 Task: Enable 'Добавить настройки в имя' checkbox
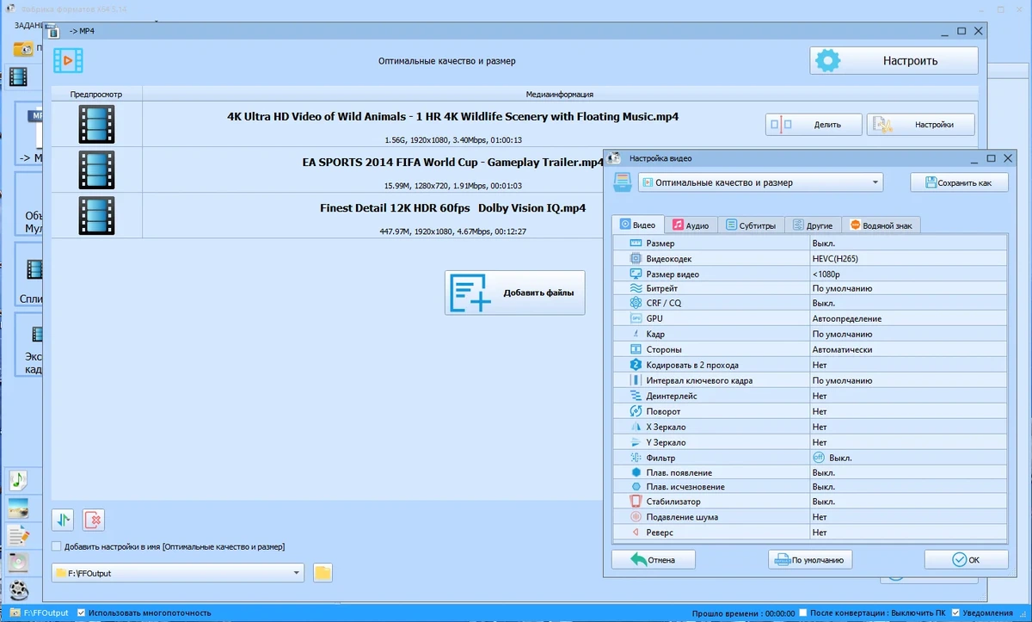click(x=57, y=546)
